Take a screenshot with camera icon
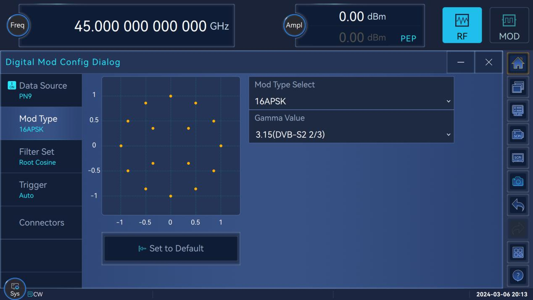Image resolution: width=533 pixels, height=300 pixels. coord(518,181)
